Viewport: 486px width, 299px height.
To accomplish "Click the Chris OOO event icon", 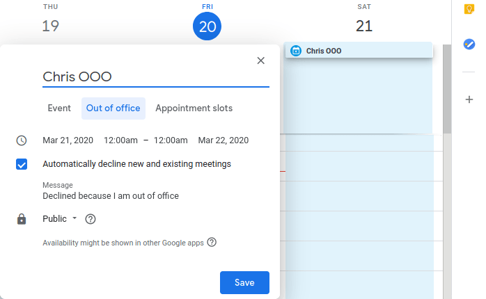I will point(296,51).
